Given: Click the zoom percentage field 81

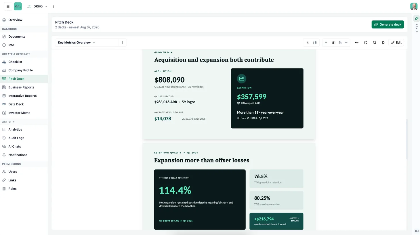Looking at the screenshot, I should point(334,43).
